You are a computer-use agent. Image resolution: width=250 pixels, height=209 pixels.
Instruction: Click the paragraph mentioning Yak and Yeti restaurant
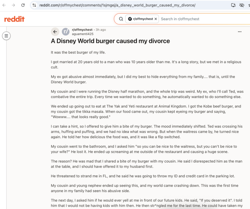tap(146, 111)
